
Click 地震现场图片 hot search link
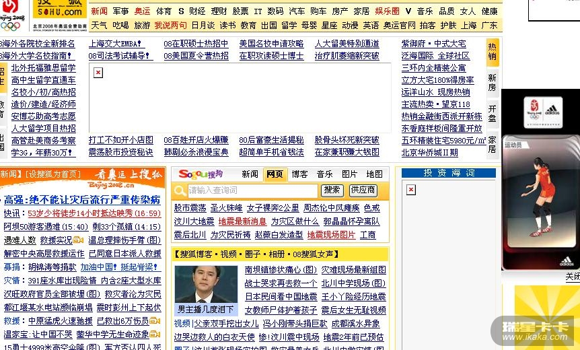click(x=332, y=234)
